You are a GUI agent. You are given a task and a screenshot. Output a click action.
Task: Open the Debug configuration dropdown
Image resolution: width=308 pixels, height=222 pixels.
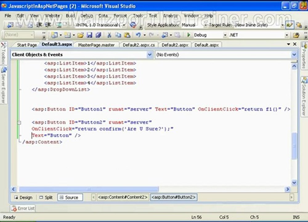[225, 35]
